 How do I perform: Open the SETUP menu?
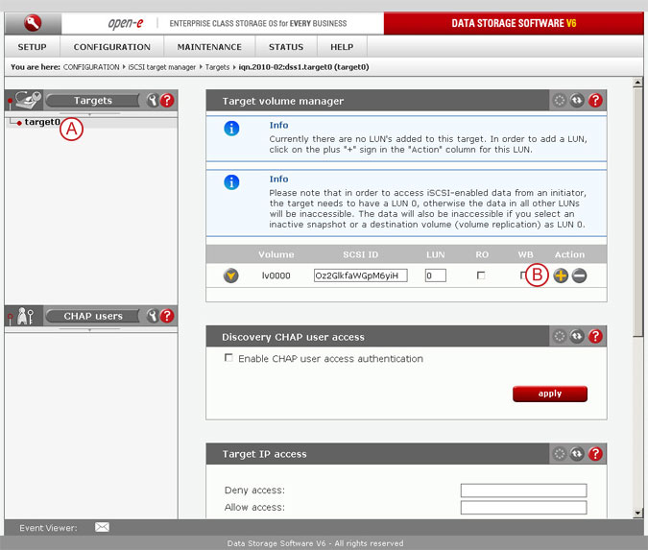(x=33, y=47)
